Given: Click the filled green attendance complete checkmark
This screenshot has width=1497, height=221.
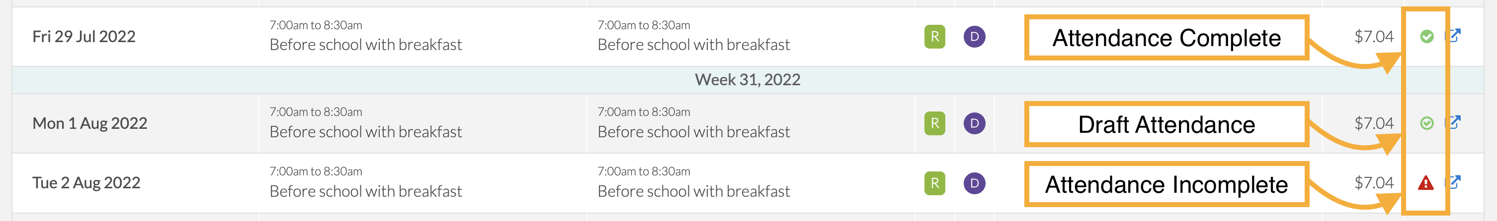Looking at the screenshot, I should [1427, 37].
